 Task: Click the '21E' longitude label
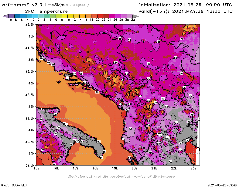click(154, 168)
